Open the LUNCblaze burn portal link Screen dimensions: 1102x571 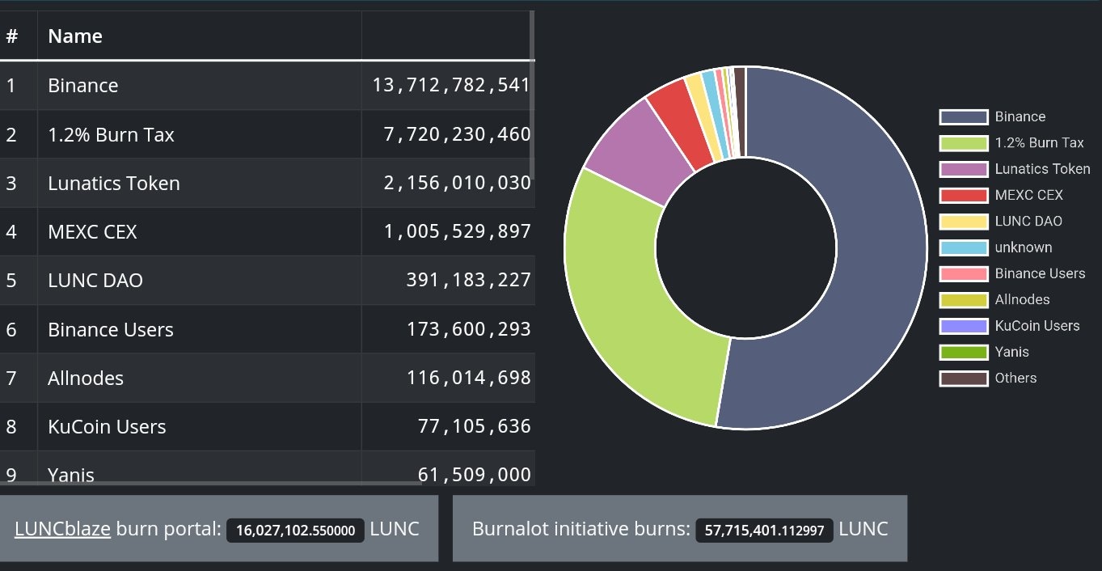65,528
